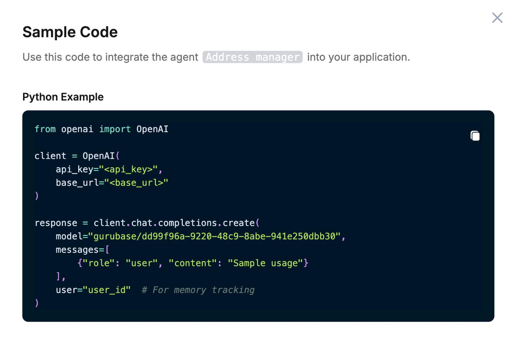Click the 'from openai import OpenAI' line
The width and height of the screenshot is (516, 341).
101,129
